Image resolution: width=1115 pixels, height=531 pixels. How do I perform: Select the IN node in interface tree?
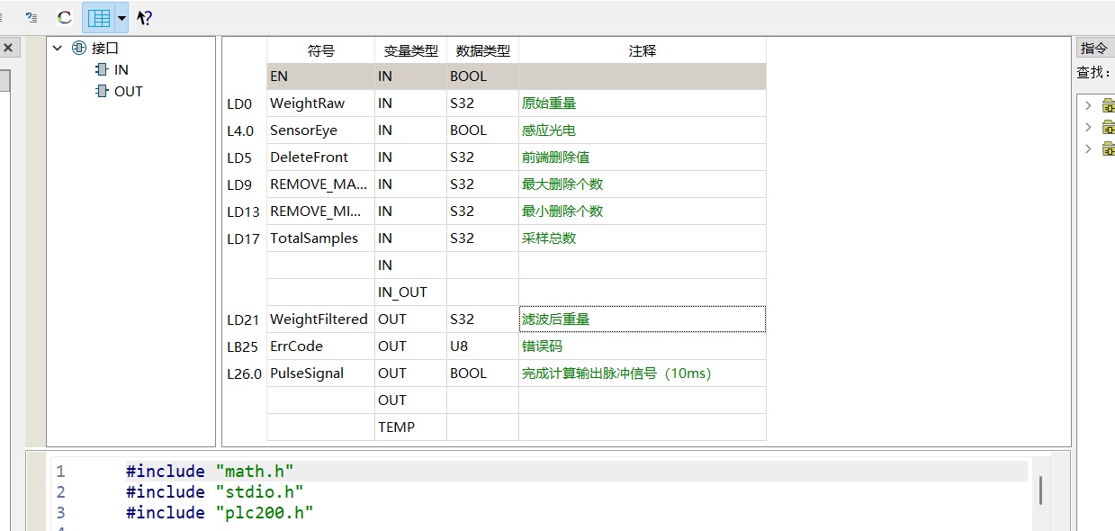pos(121,70)
